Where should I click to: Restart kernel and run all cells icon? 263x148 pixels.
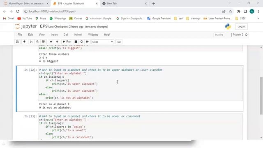tap(88, 42)
